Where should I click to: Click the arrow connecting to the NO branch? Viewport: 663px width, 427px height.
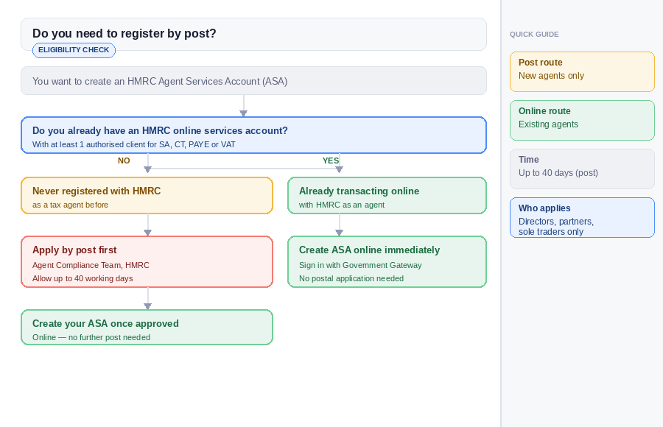[x=147, y=168]
